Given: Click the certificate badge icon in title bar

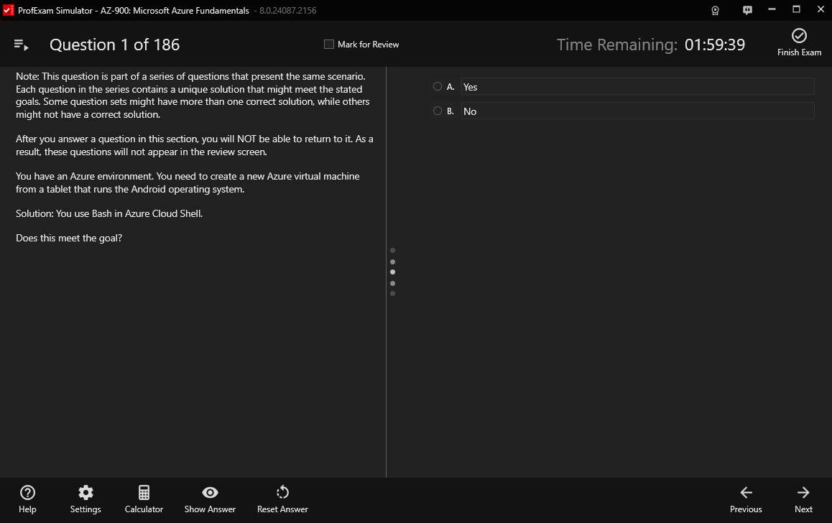Looking at the screenshot, I should coord(716,11).
